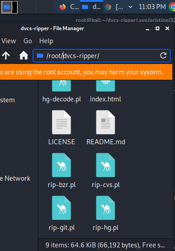
Task: Open the index.html file icon
Action: coord(105,86)
